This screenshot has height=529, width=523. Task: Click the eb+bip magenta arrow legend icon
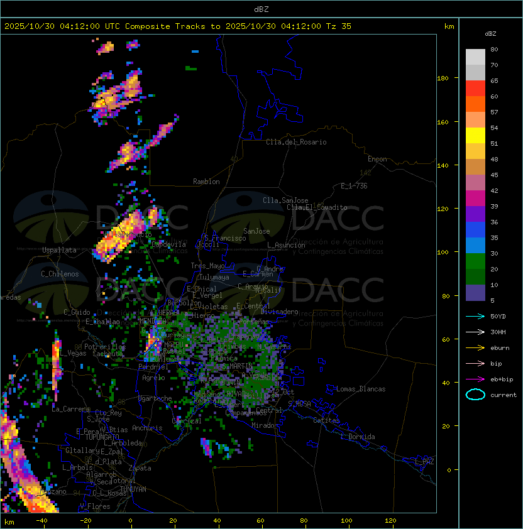pos(475,379)
